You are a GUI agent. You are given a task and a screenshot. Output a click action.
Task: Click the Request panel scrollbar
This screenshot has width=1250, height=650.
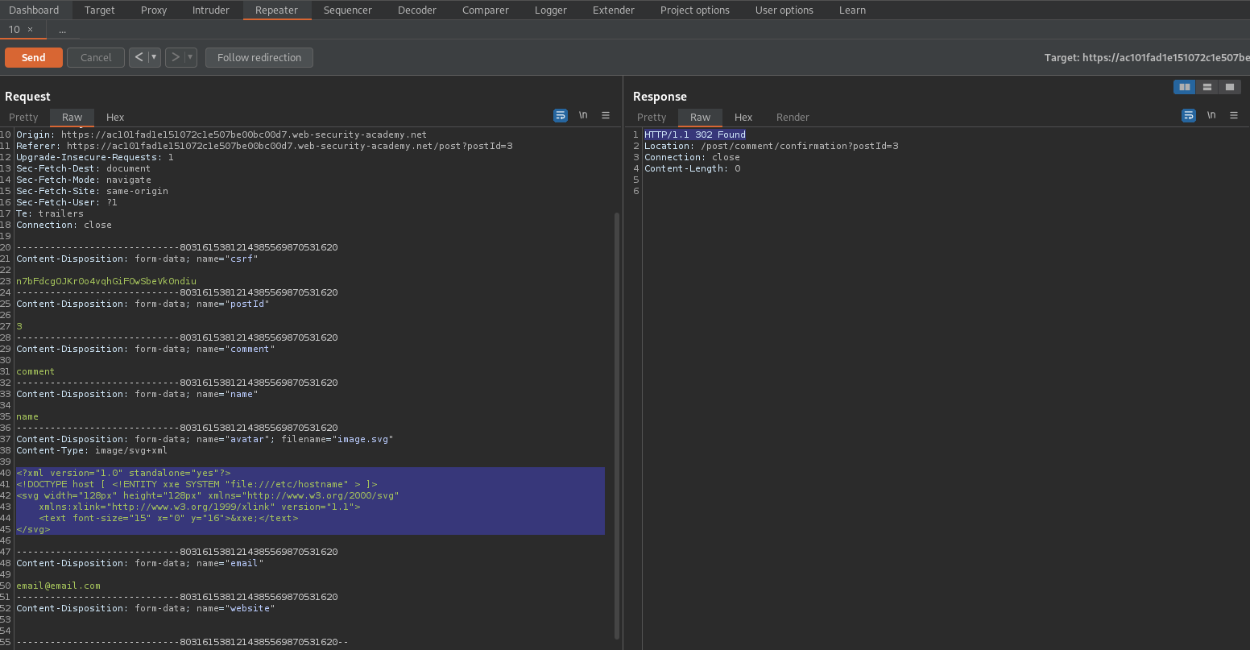tap(617, 424)
